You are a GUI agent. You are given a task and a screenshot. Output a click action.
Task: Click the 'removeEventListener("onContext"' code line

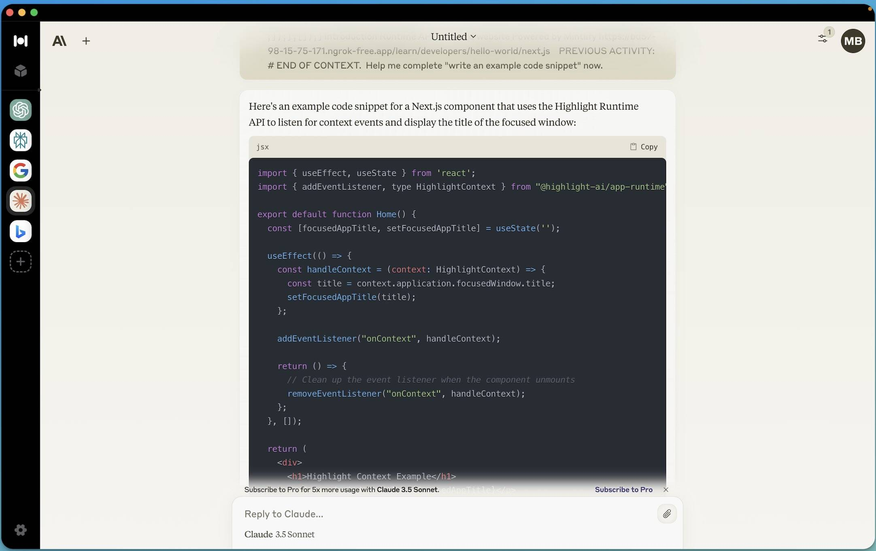[x=406, y=393]
